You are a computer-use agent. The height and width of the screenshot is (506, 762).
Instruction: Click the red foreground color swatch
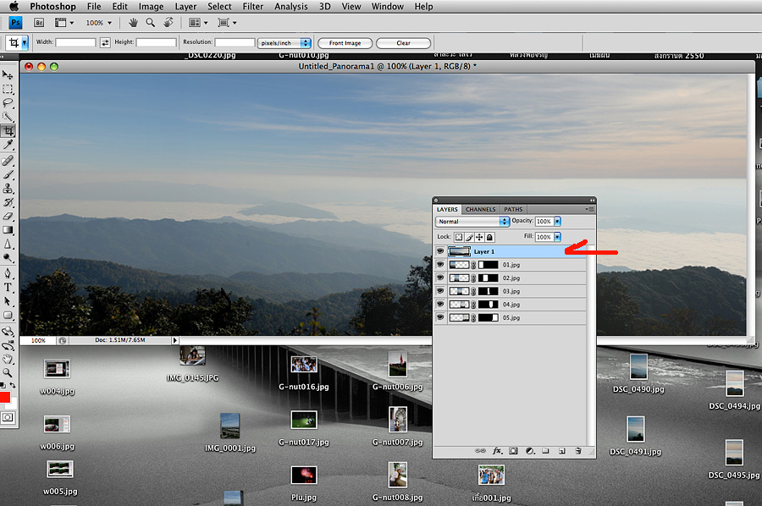pos(4,398)
